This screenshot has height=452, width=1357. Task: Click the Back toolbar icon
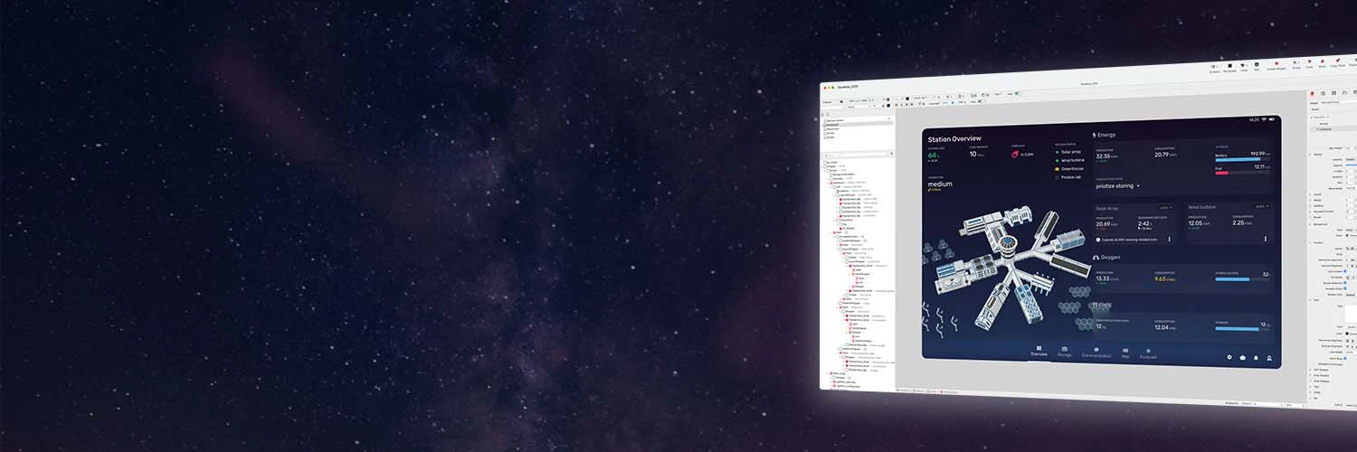[x=1322, y=63]
